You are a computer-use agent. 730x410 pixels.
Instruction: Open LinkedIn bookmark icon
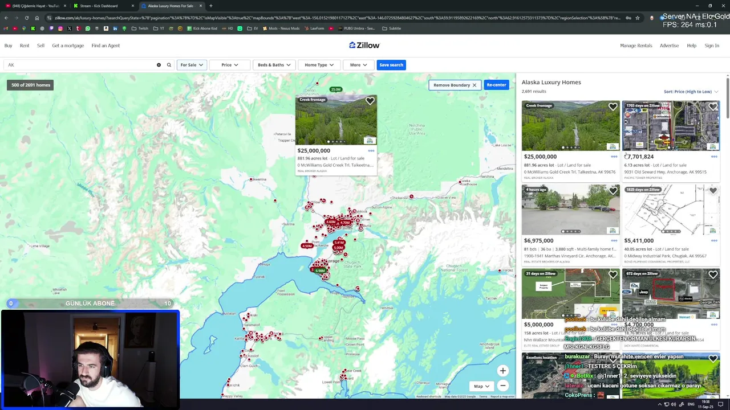115,28
